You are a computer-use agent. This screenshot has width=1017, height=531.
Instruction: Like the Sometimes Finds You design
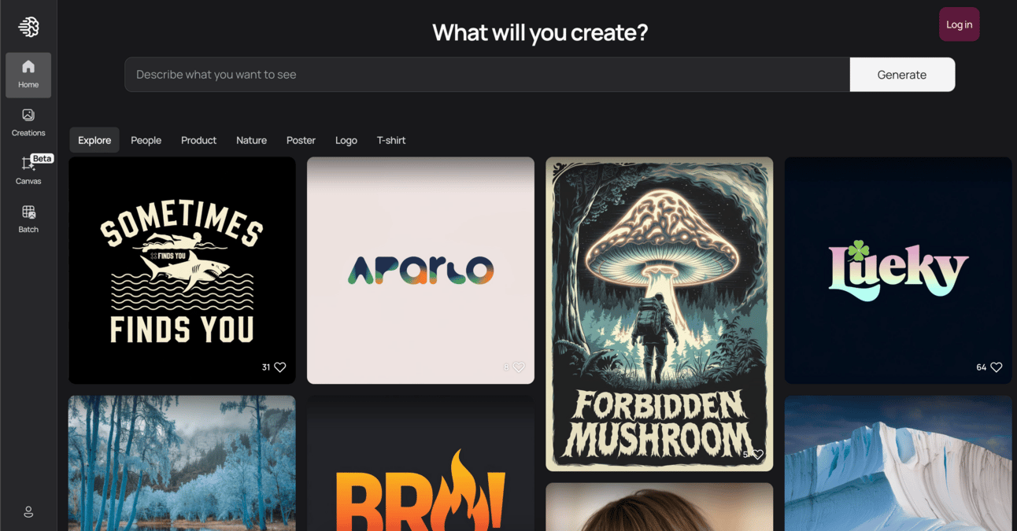click(x=280, y=367)
